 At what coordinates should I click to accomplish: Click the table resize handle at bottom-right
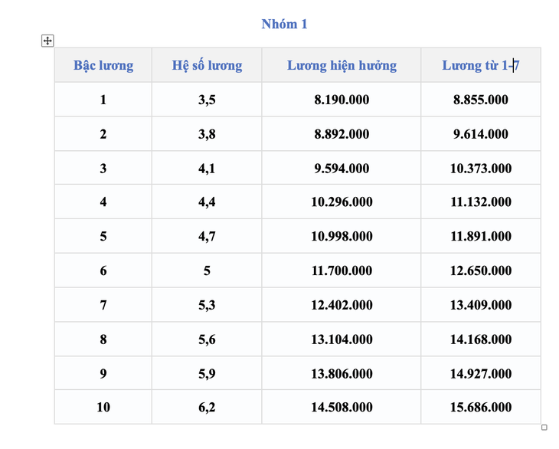click(x=544, y=428)
